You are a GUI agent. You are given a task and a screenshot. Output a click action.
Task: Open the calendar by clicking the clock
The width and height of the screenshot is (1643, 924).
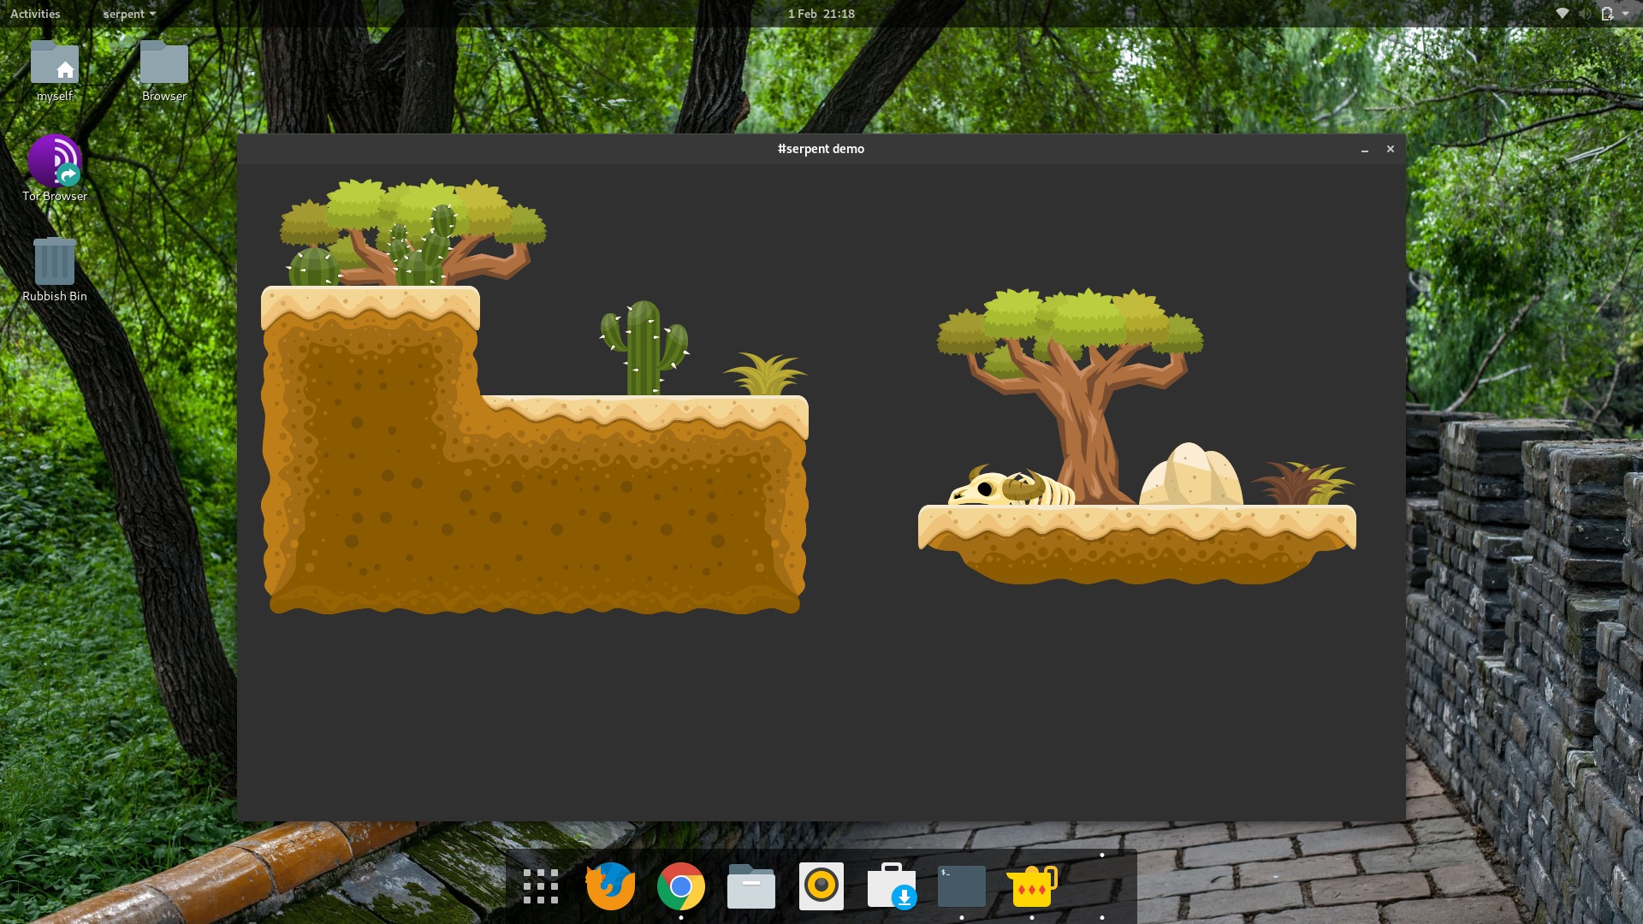pos(820,13)
